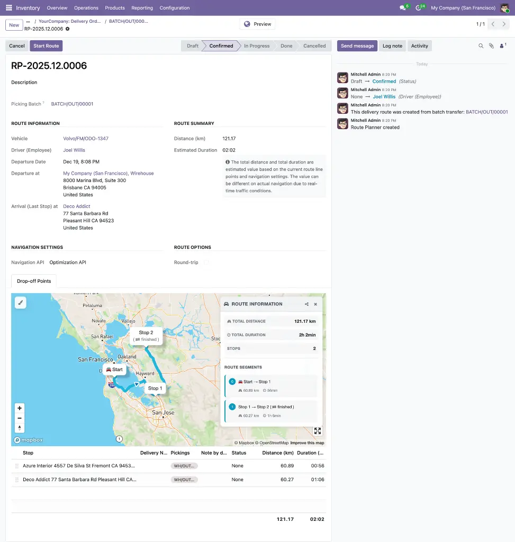Screen dimensions: 515x542
Task: Open the apps grid menu icon
Action: coord(9,7)
